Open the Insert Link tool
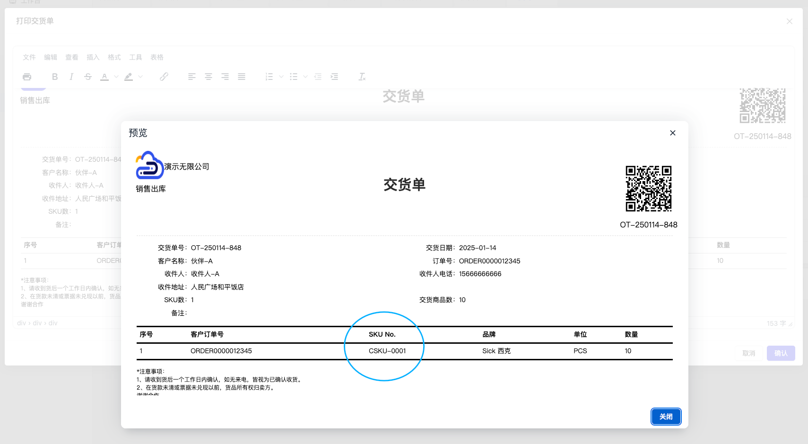 pos(164,77)
